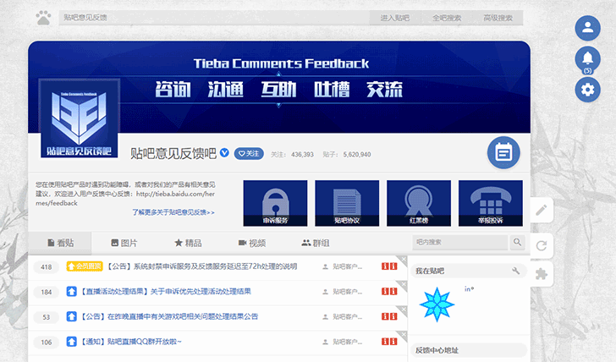Open post 在昨晚直播中有关游戏吧相关问题处理结果公告
This screenshot has height=362, width=616.
(169, 316)
